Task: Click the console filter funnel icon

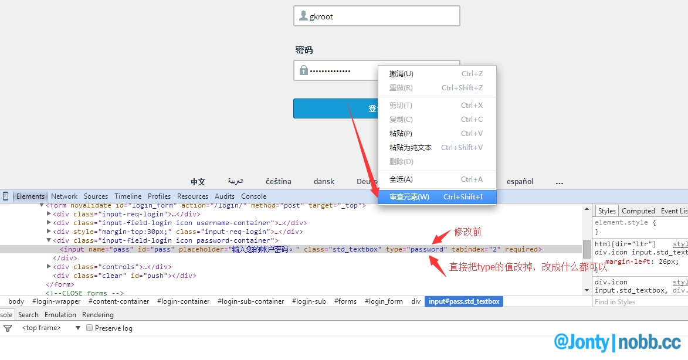Action: point(8,328)
